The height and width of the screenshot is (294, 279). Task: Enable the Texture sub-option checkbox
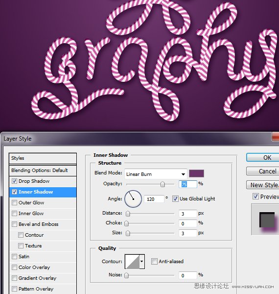click(x=21, y=246)
